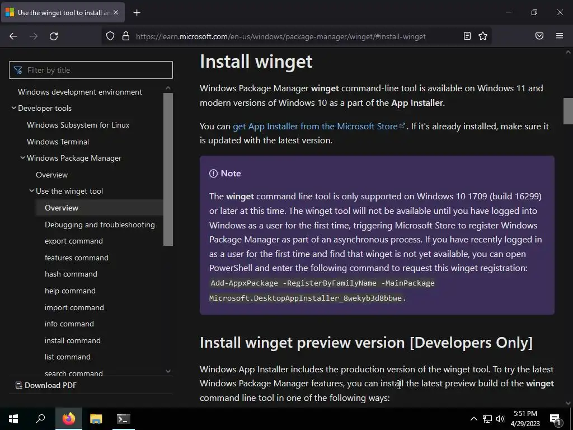Switch to terminal window in taskbar
This screenshot has width=573, height=430.
(123, 419)
